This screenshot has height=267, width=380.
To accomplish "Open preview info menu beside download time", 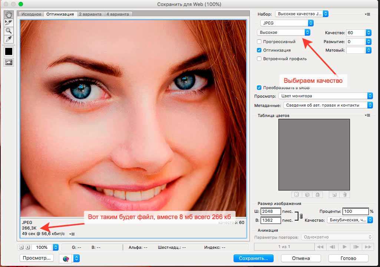I will pos(72,234).
